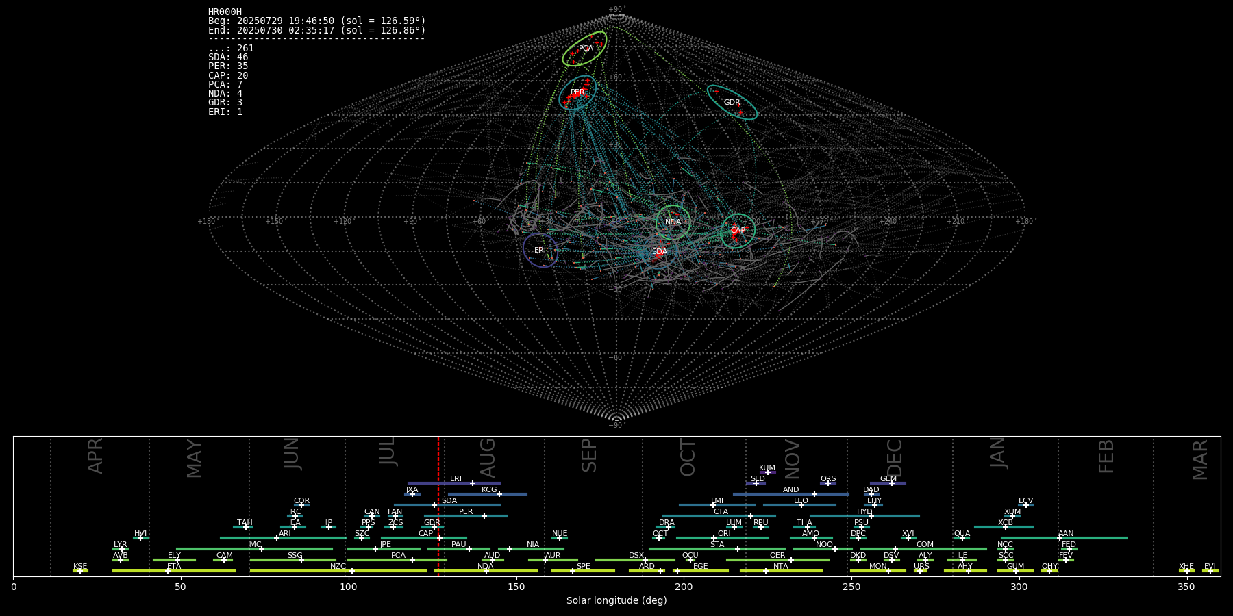Select the EVI shower label in timeline
The image size is (1233, 616).
tap(1210, 567)
